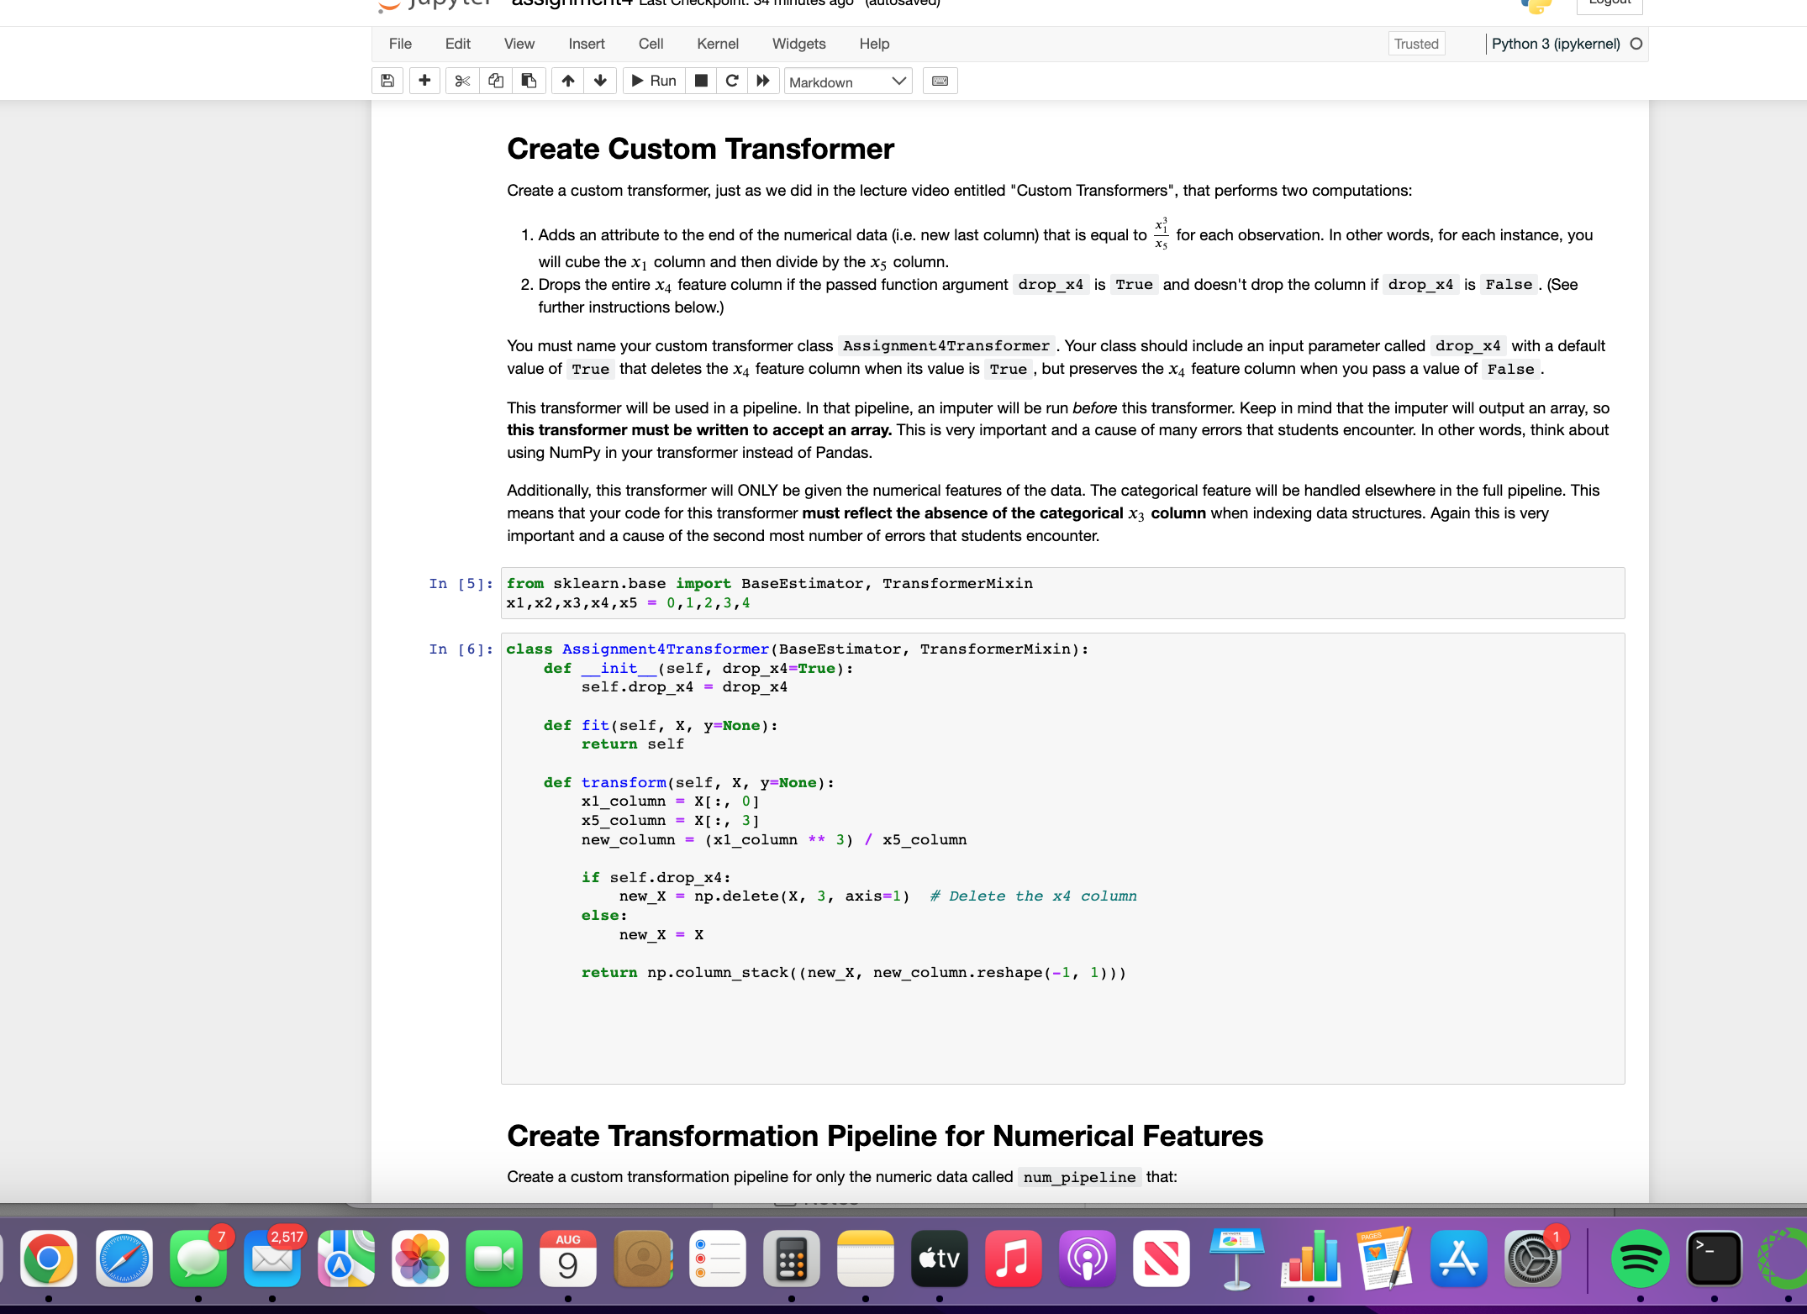1807x1314 pixels.
Task: Open Terminal from the dock
Action: coord(1714,1259)
